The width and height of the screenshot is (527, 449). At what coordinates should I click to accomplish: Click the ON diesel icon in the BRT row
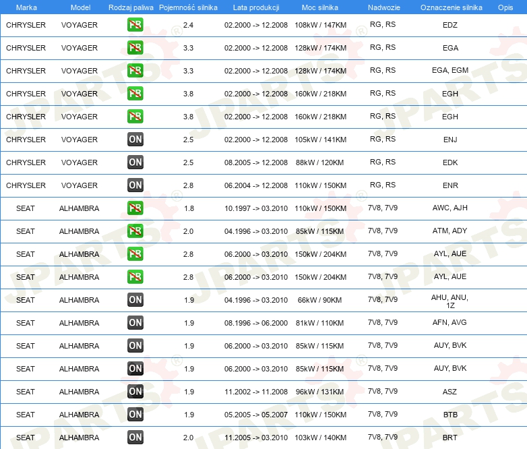(135, 437)
